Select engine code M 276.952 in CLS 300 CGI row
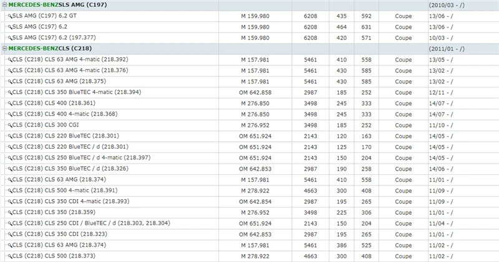The image size is (499, 262). 255,125
